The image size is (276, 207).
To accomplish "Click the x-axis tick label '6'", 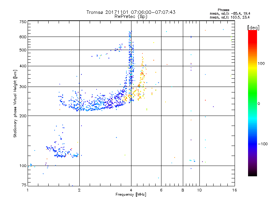I will (x=161, y=190).
